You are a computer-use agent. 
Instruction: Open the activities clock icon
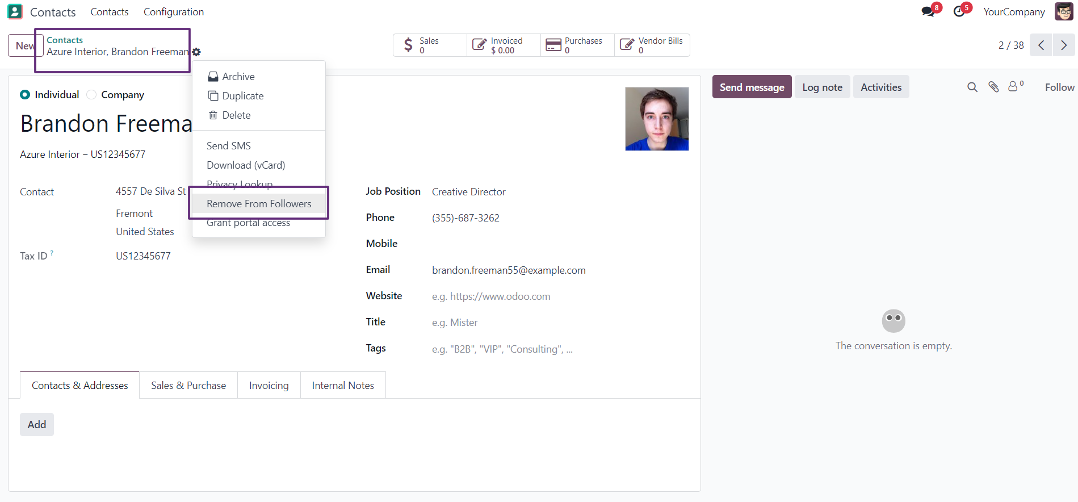(959, 11)
